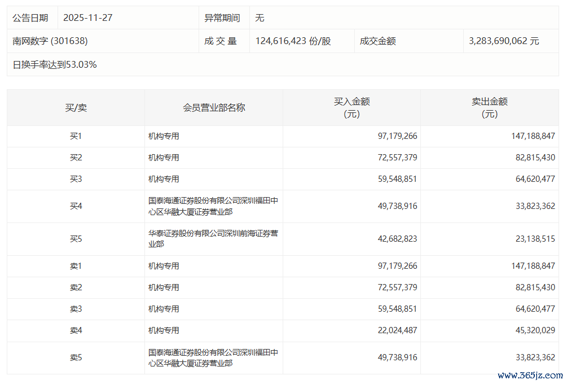Open 华泰证券深圳前海证券营业部 in the 买5 row
The image size is (567, 384).
tap(213, 239)
